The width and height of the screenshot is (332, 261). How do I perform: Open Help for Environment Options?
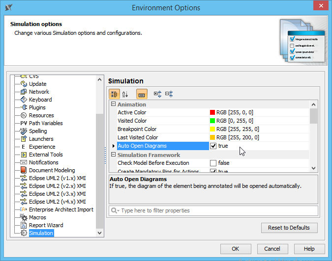309,249
